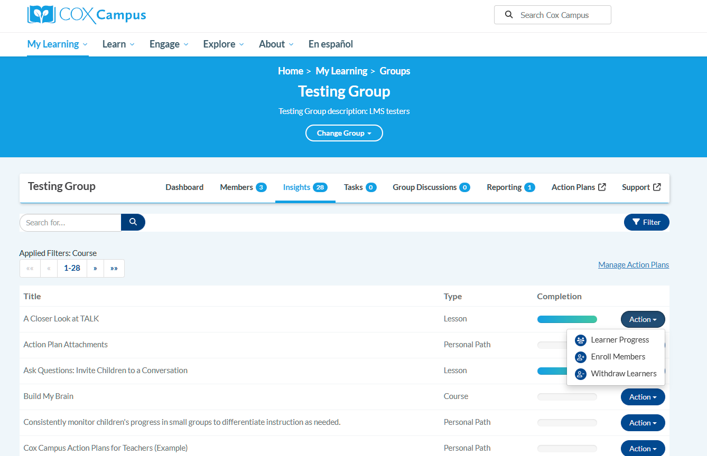The height and width of the screenshot is (456, 707).
Task: Click the 'Search for...' input field
Action: 70,222
